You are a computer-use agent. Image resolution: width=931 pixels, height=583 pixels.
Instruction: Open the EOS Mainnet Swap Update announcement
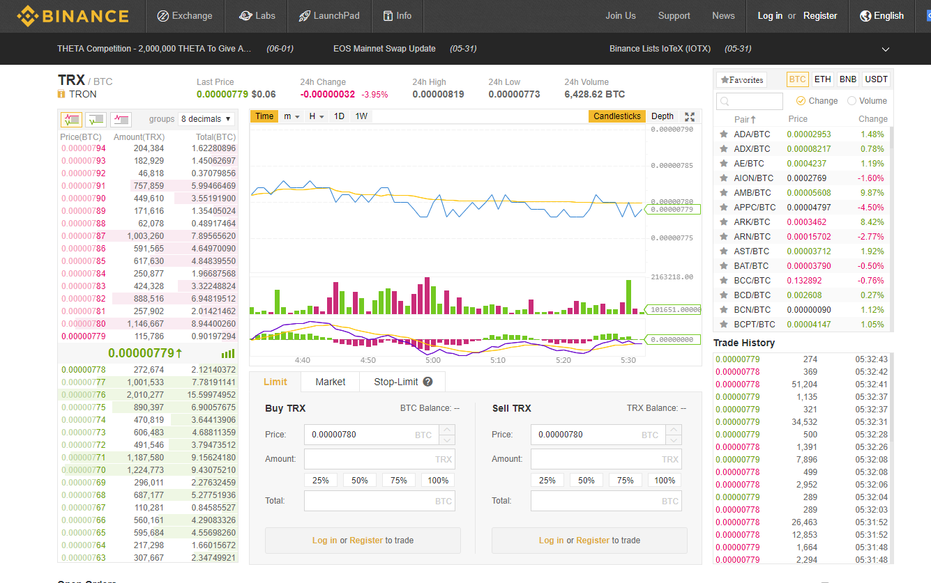pos(384,49)
